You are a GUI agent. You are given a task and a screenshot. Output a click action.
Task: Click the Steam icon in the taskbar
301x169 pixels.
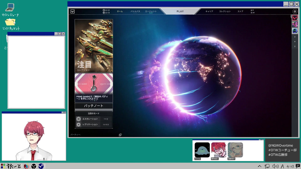pos(41,166)
